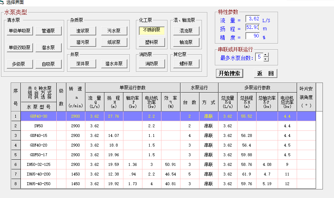Select the 混流泵 button
334x198 pixels.
click(186, 31)
